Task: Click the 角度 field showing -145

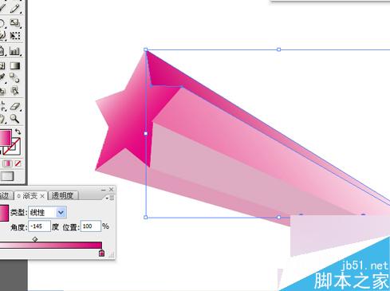Action: pos(39,226)
